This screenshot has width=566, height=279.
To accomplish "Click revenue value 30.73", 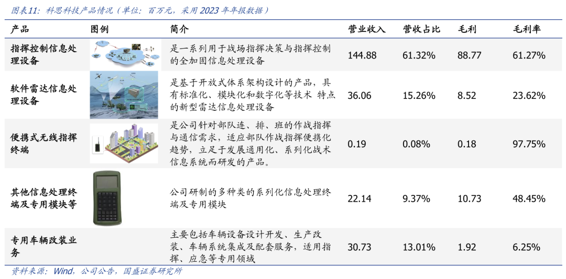I will coord(360,247).
